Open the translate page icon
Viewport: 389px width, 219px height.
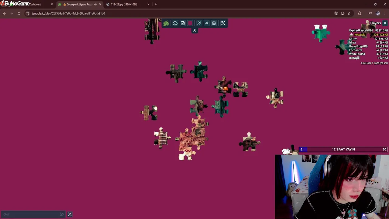(x=336, y=13)
